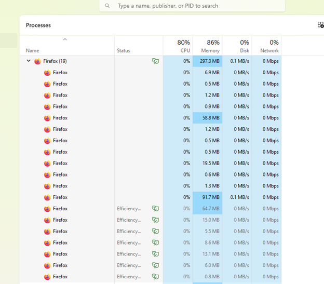Click the Name column header
This screenshot has height=284, width=324.
point(32,50)
